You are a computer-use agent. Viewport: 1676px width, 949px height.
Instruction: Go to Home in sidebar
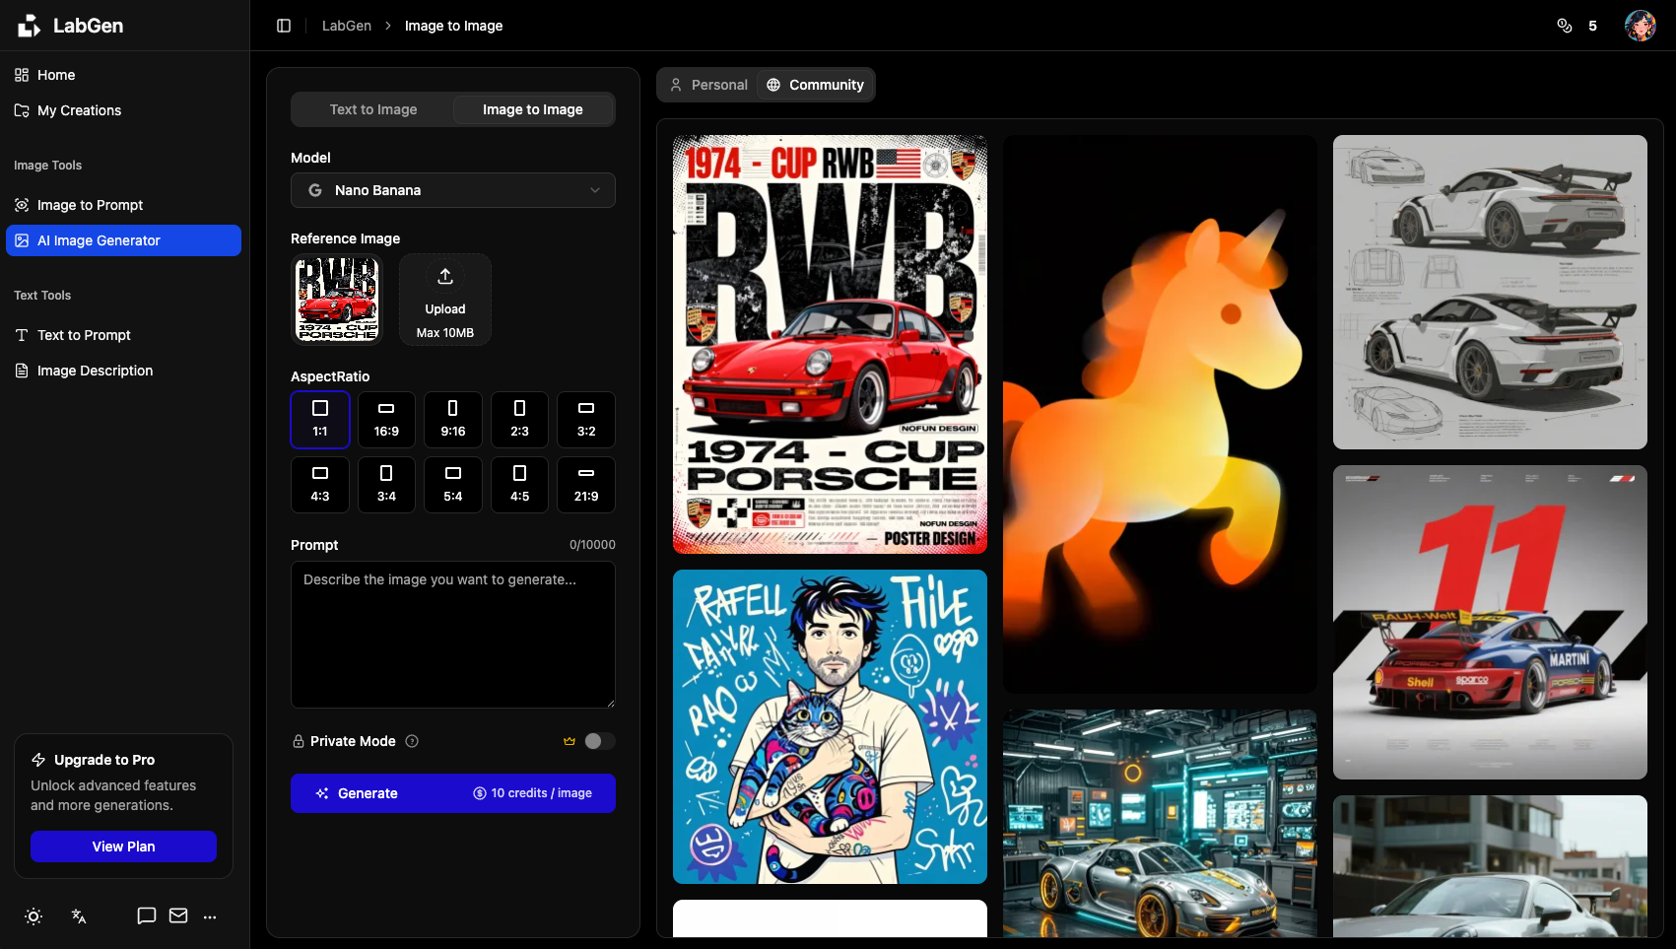pos(124,75)
